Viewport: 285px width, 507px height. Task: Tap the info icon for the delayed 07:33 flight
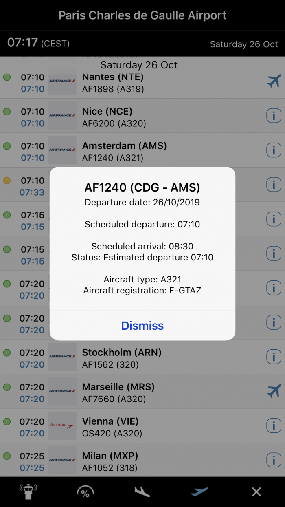click(274, 185)
